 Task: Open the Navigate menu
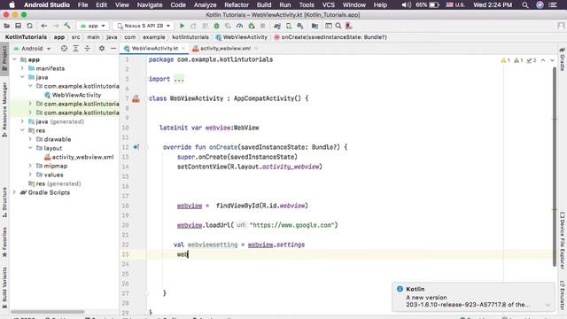pyautogui.click(x=150, y=4)
